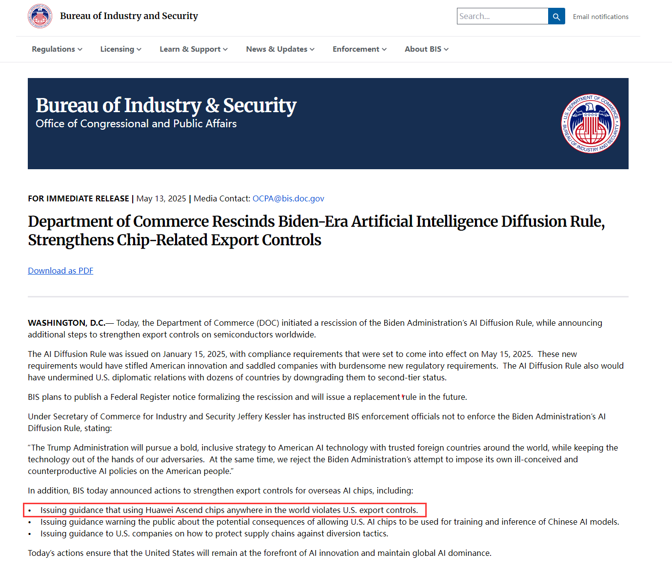Click the highlighted Huawei Ascend chips bullet
Screen dimensions: 672x571
click(x=229, y=510)
